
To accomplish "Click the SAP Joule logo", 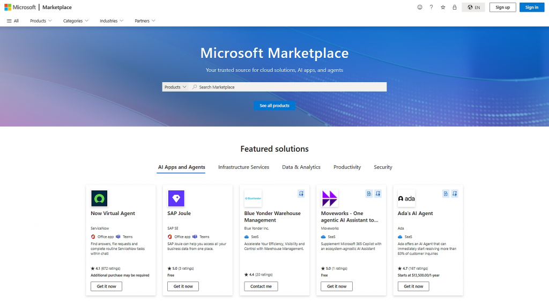I will (x=176, y=198).
